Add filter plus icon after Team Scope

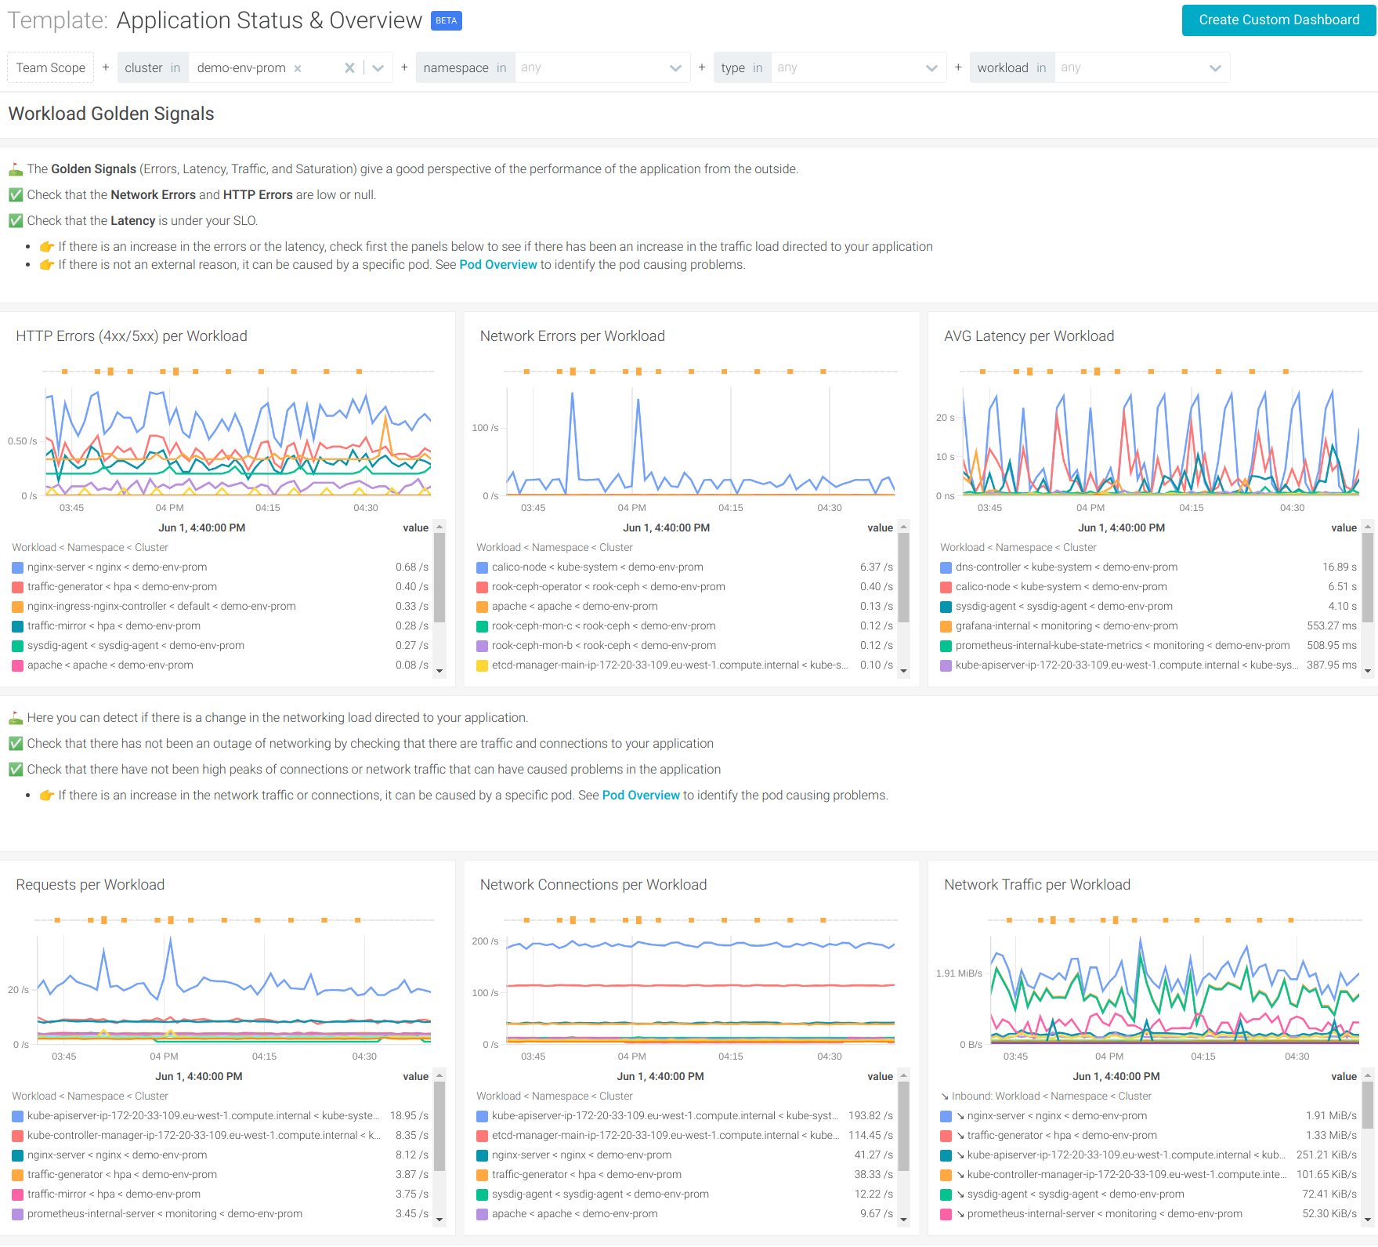(x=106, y=67)
